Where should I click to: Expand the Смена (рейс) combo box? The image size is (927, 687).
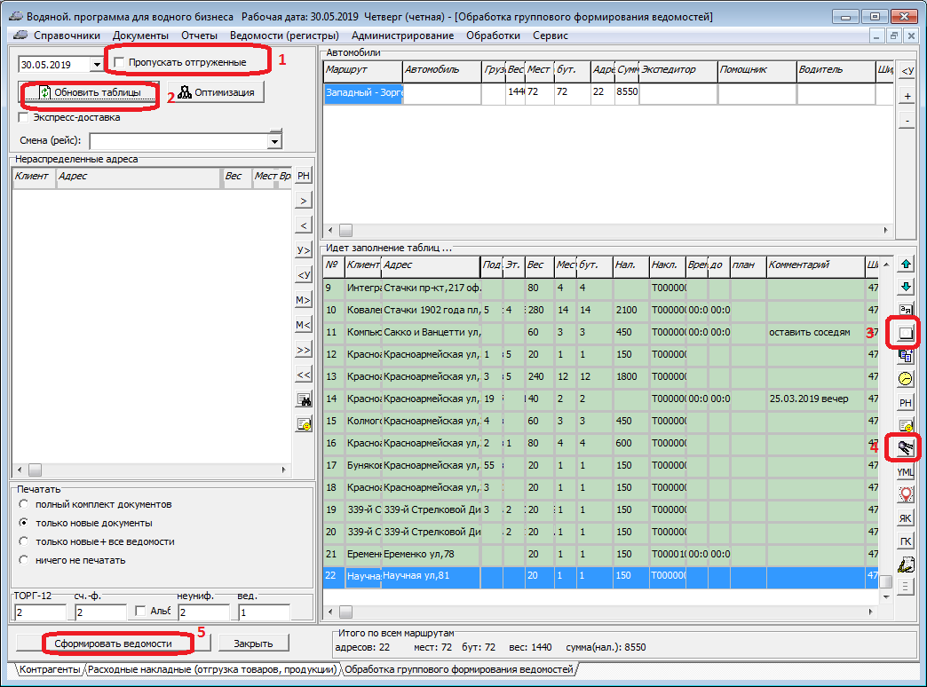point(274,141)
